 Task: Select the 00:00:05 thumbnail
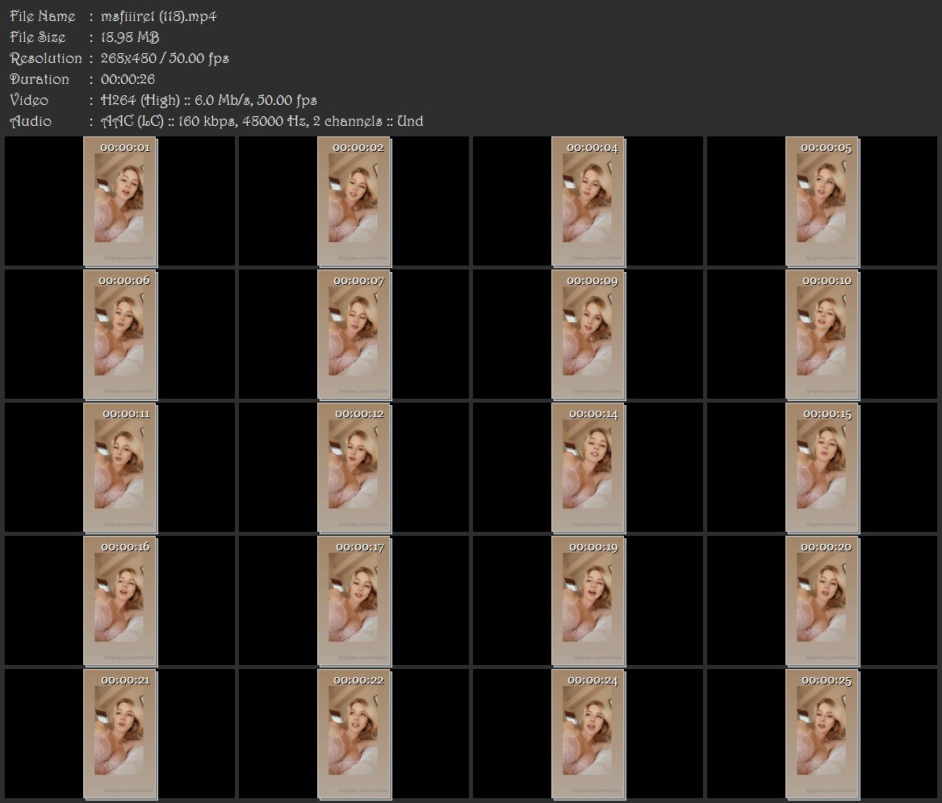pyautogui.click(x=823, y=201)
